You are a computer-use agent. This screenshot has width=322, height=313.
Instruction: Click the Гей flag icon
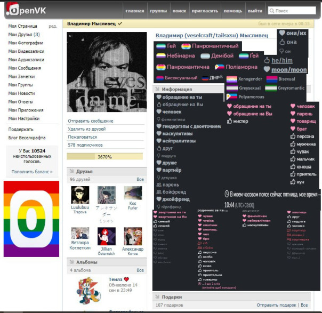tap(161, 46)
